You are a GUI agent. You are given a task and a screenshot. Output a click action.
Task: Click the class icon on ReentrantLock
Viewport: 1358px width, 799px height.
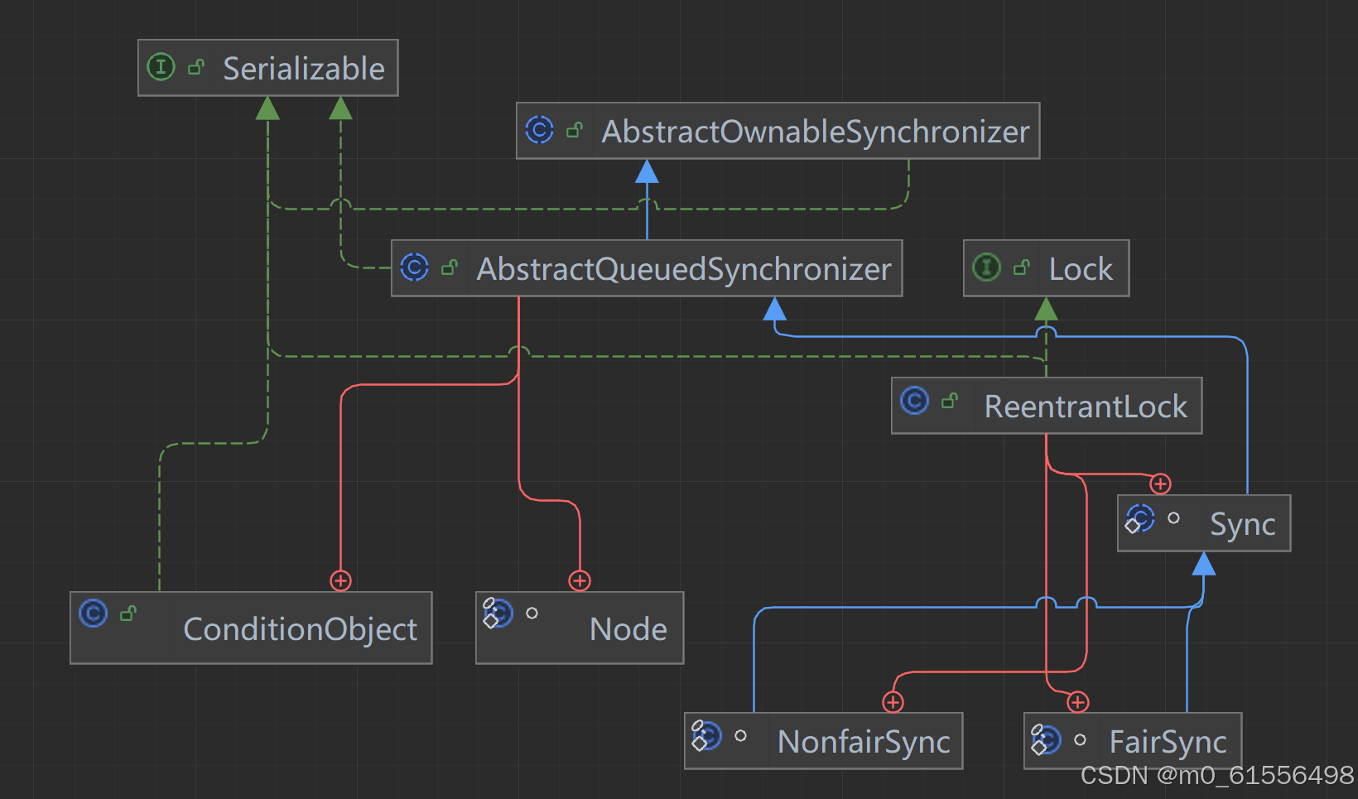913,401
